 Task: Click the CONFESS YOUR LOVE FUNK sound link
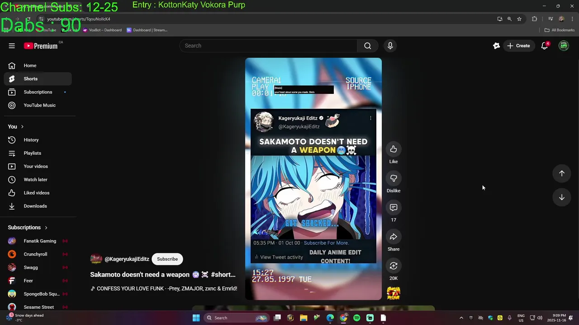click(x=164, y=288)
